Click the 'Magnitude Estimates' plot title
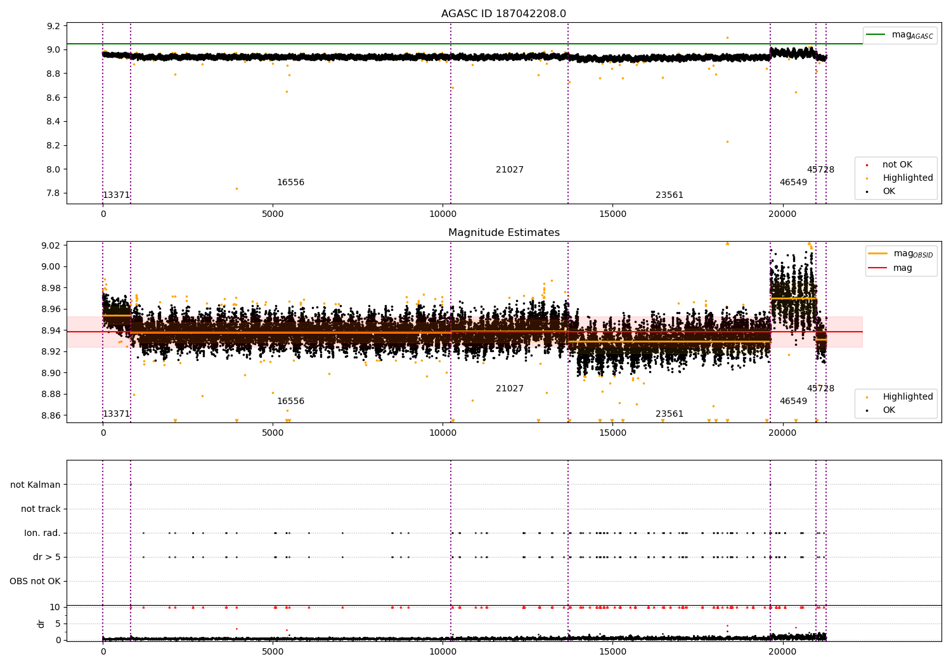 coord(504,233)
